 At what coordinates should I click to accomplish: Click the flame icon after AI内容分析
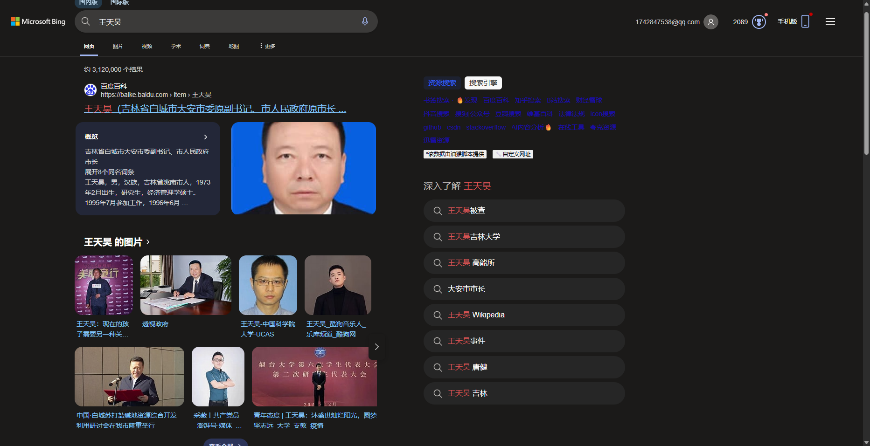tap(548, 127)
